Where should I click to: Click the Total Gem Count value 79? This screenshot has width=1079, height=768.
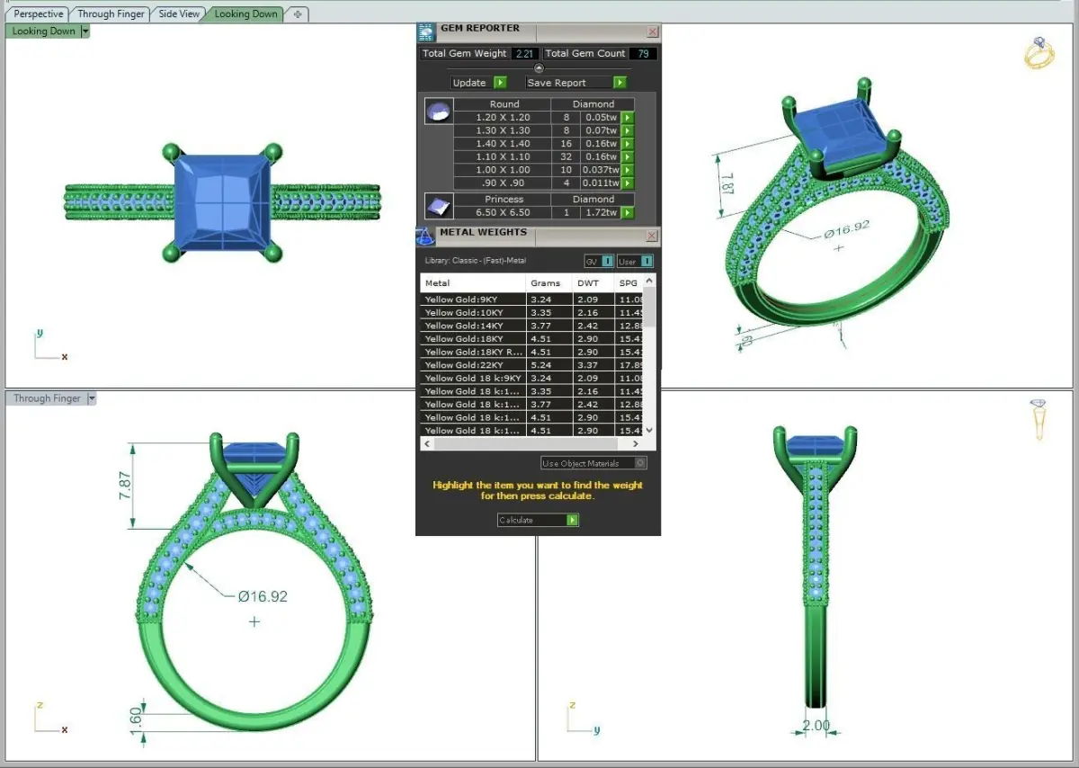[x=642, y=54]
